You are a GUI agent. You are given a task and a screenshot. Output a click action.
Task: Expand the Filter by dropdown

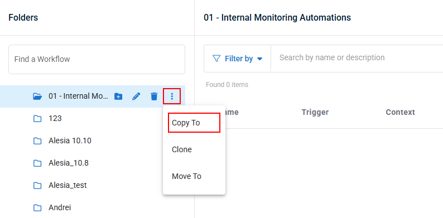[237, 59]
